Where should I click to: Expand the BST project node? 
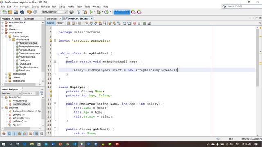[2, 26]
